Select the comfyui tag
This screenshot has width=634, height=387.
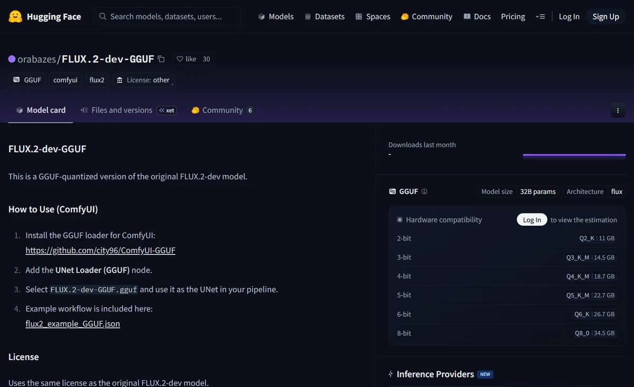66,80
